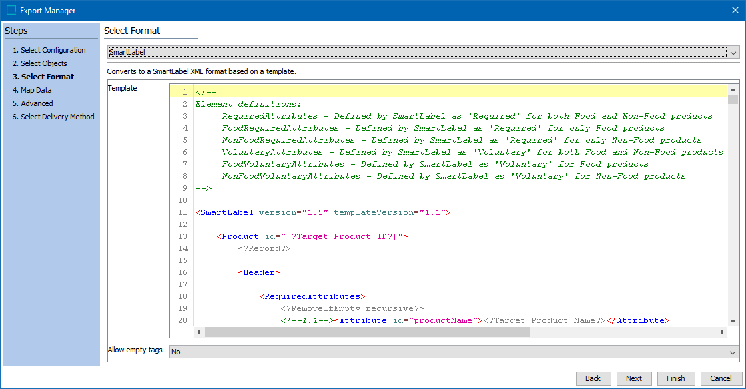Screen dimensions: 746x389
Task: Cancel the export wizard
Action: [721, 378]
